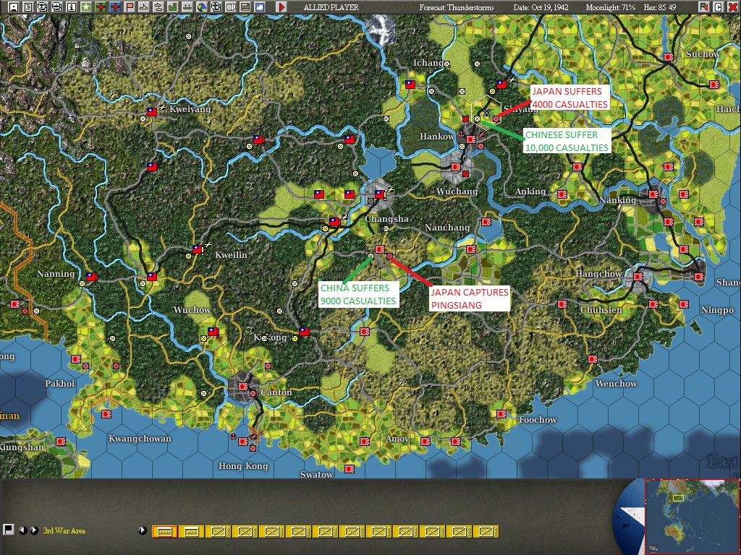Select the Japanese flag at Wuchang
This screenshot has height=555, width=741.
[456, 167]
